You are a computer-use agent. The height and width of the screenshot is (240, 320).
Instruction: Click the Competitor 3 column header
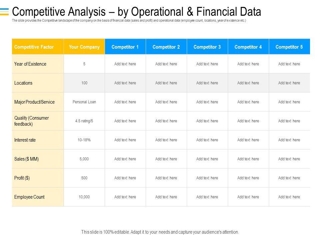pos(207,47)
